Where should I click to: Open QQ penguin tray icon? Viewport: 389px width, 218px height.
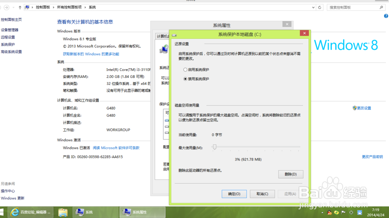[329, 212]
